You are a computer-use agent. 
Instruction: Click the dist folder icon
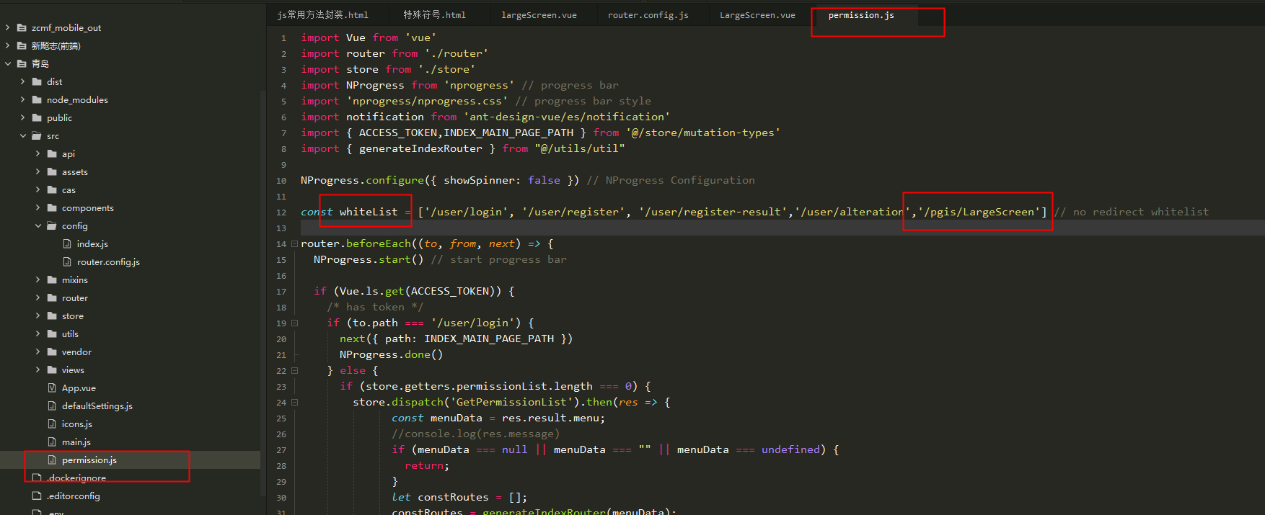(x=37, y=81)
